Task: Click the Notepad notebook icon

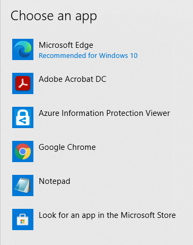Action: (x=23, y=185)
